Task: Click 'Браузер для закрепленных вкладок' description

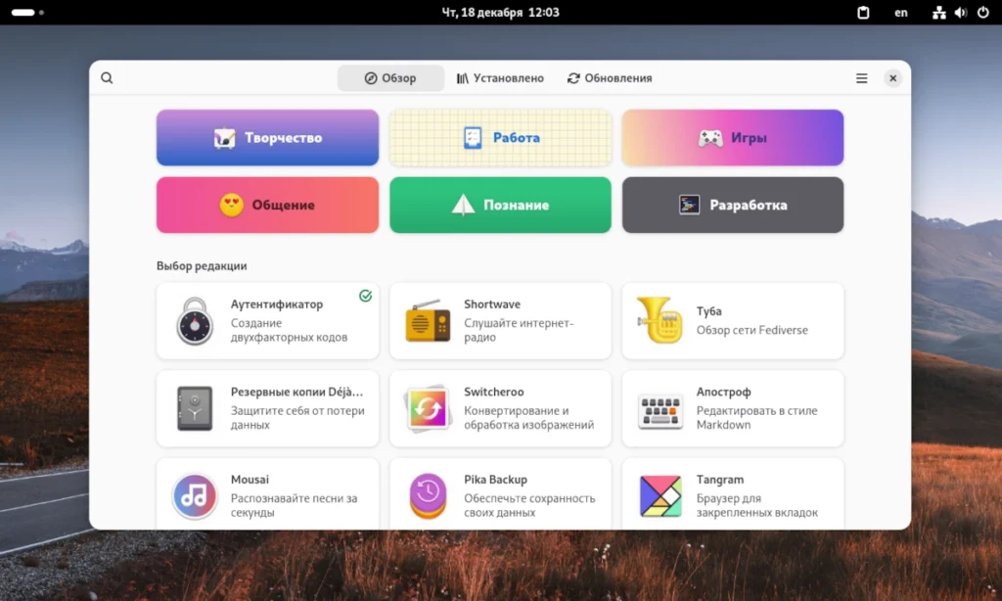Action: click(x=757, y=505)
